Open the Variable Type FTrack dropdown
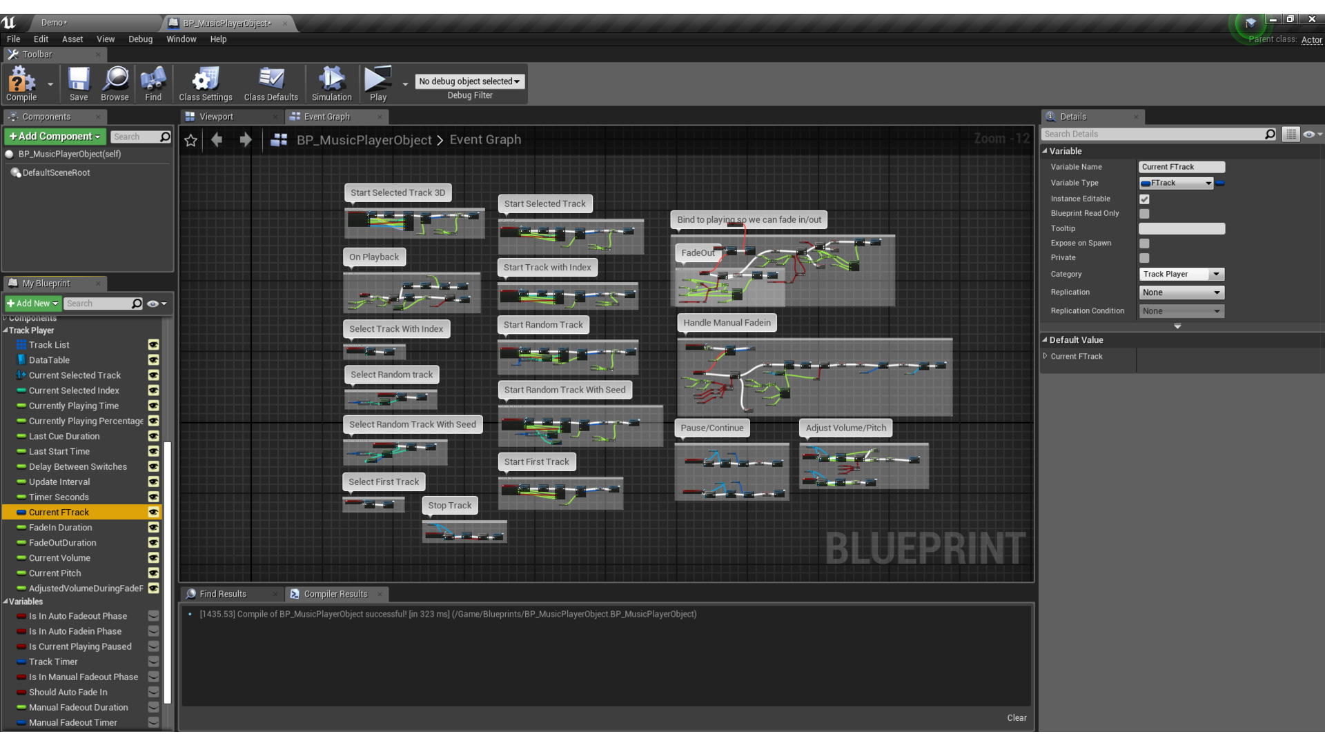 (x=1175, y=183)
